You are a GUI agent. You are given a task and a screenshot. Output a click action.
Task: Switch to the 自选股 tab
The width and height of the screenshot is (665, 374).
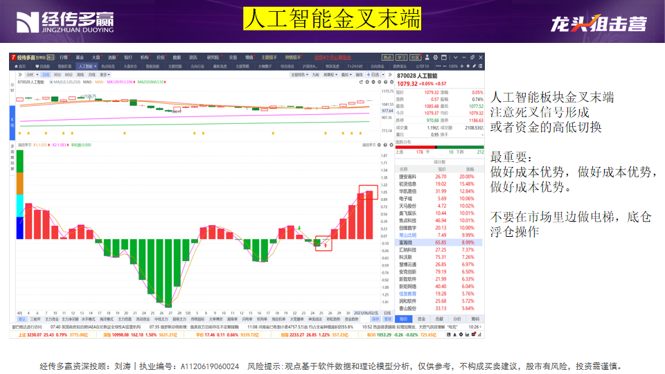43,66
